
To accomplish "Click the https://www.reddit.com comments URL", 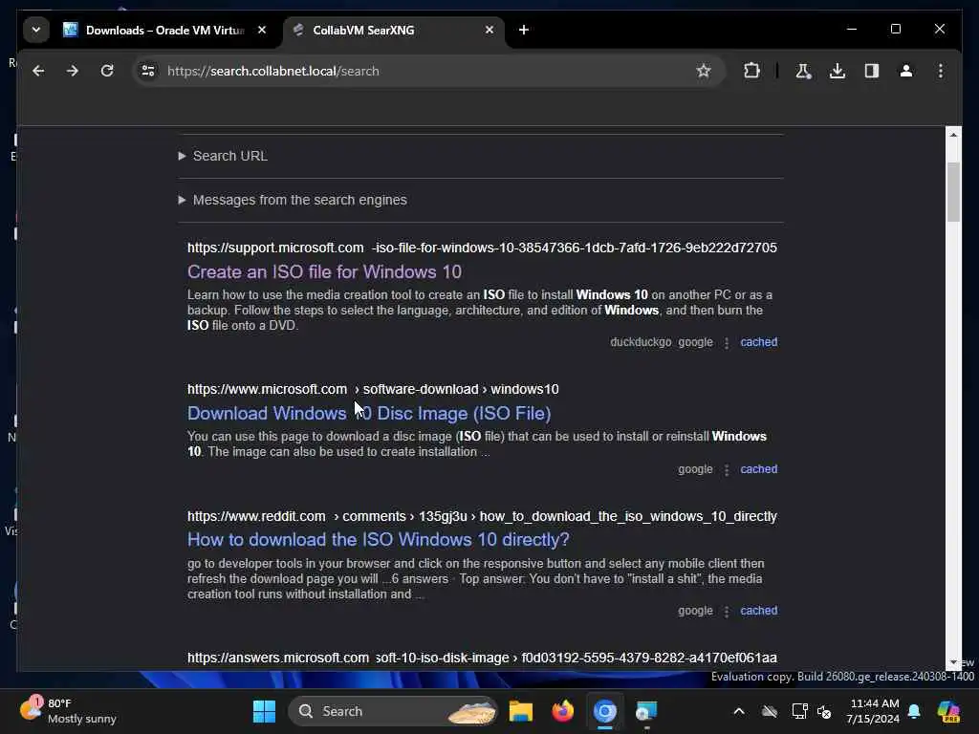I will tap(482, 517).
